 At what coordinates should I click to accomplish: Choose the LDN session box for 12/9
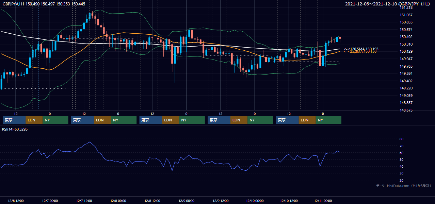point(239,120)
